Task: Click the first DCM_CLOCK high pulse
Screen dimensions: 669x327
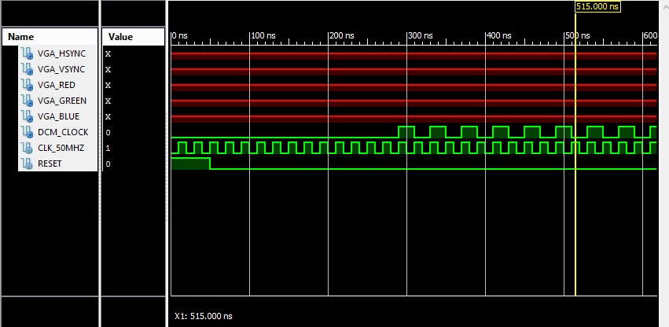Action: [x=406, y=132]
